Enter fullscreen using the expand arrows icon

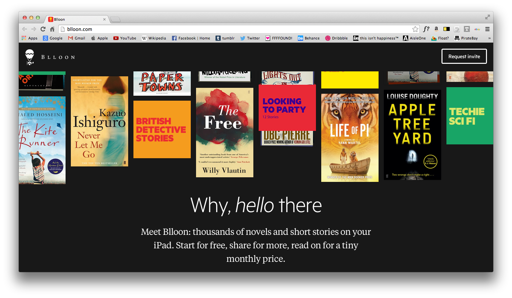487,17
